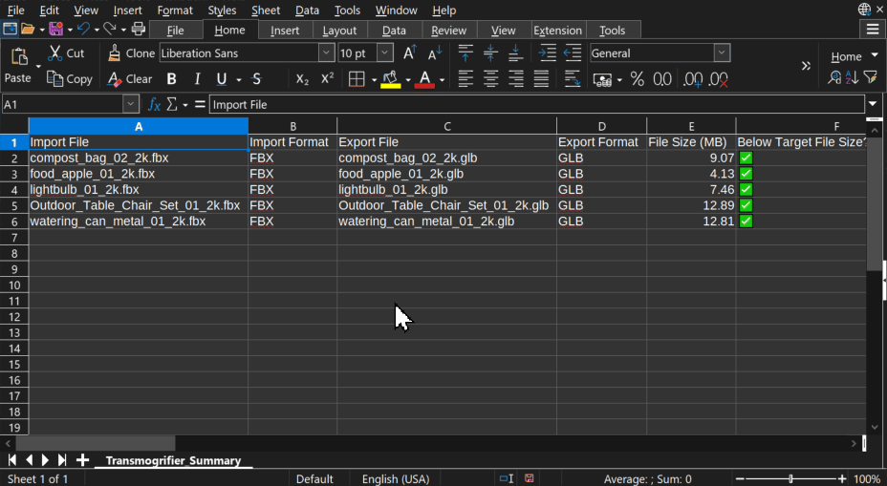Format cell as percent

[x=637, y=79]
